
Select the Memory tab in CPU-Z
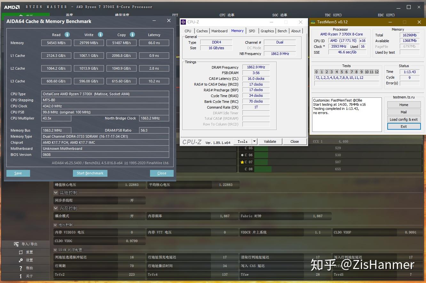pos(237,31)
